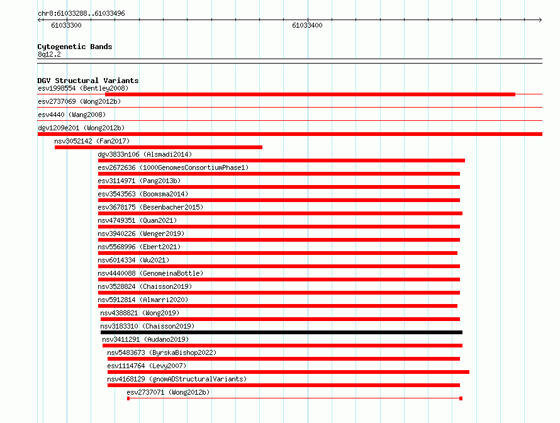Click the DGV Structural Variants track title
Viewport: 560px width, 423px height.
[x=88, y=81]
